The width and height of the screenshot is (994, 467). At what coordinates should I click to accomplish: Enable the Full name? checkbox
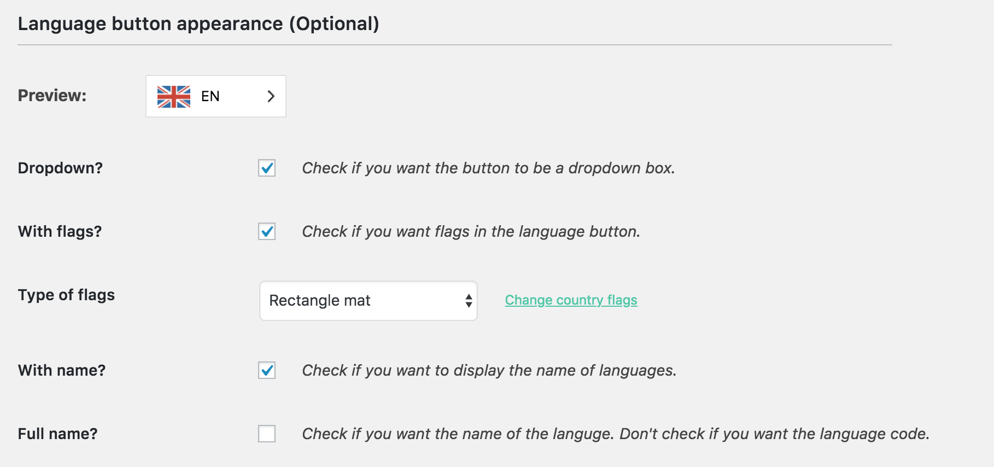click(x=267, y=434)
